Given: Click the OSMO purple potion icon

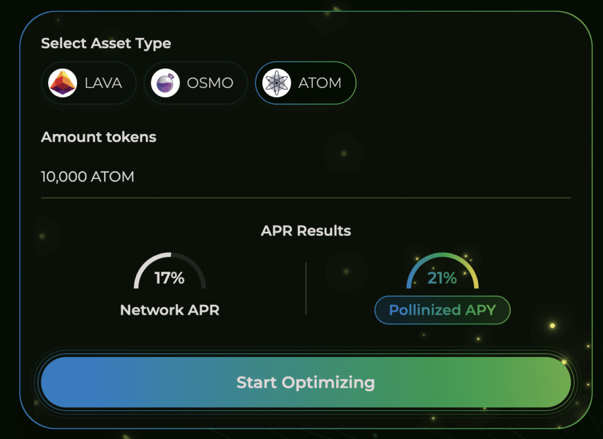Looking at the screenshot, I should [166, 82].
